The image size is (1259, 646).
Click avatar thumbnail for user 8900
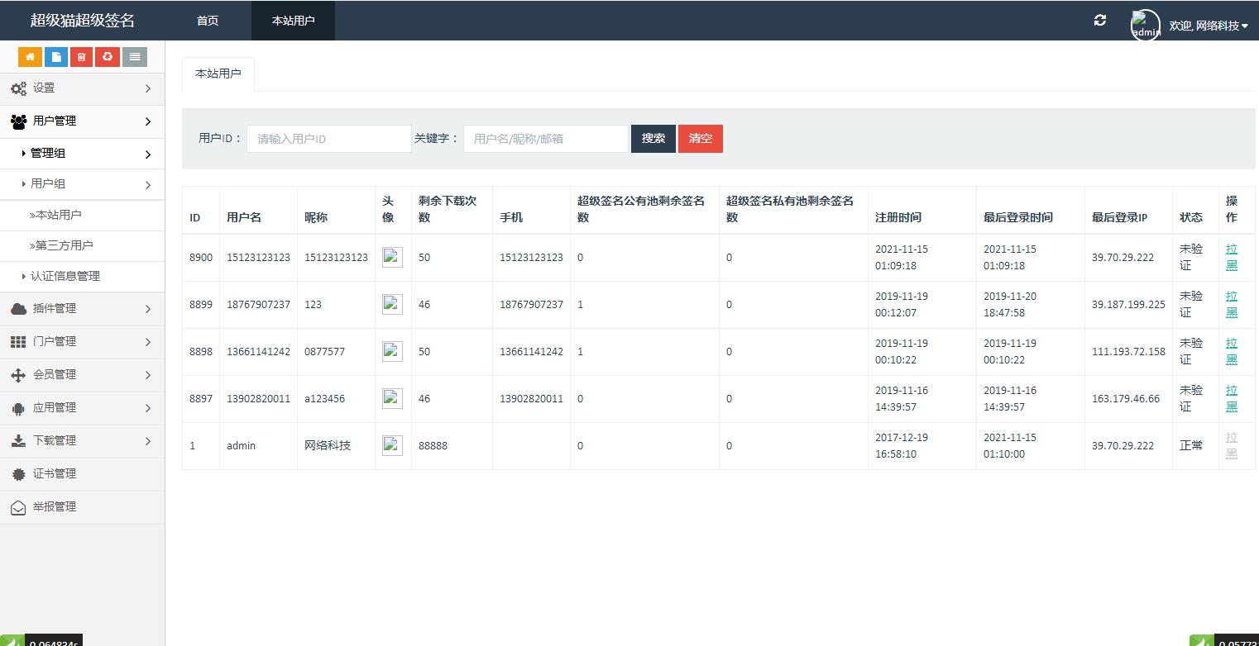[x=392, y=258]
